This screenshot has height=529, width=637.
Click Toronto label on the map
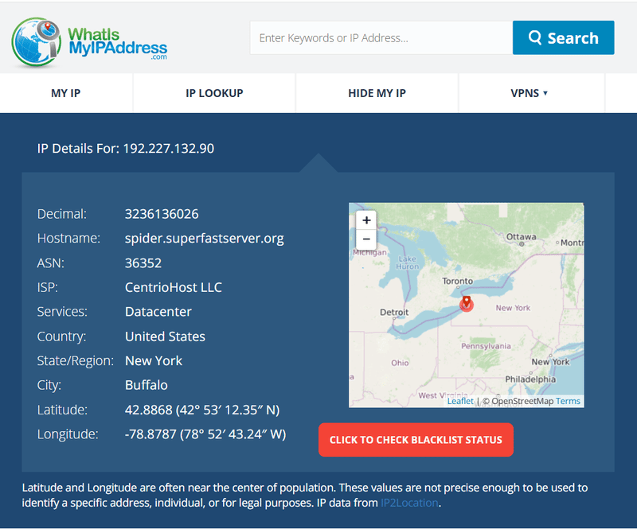click(x=457, y=281)
